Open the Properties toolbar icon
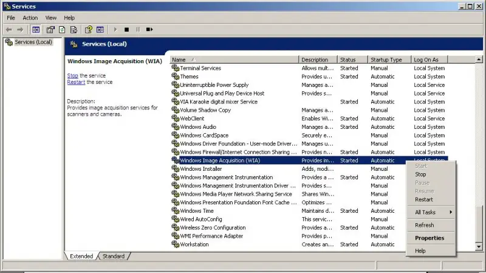Viewport: 486px width, 273px height. click(50, 29)
